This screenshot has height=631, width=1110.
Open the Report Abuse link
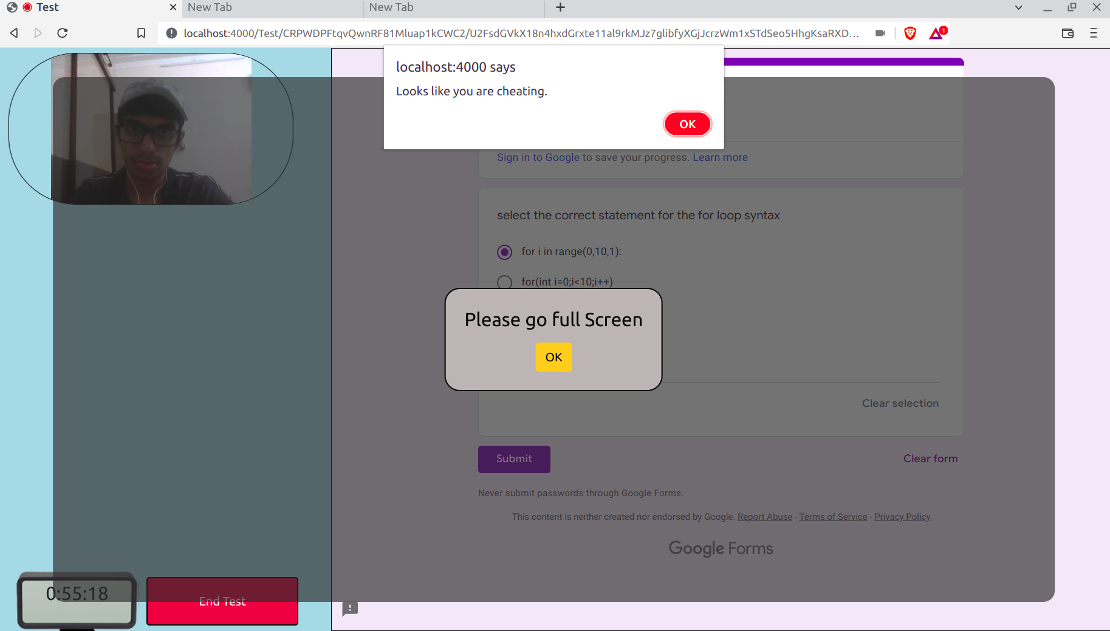[765, 517]
